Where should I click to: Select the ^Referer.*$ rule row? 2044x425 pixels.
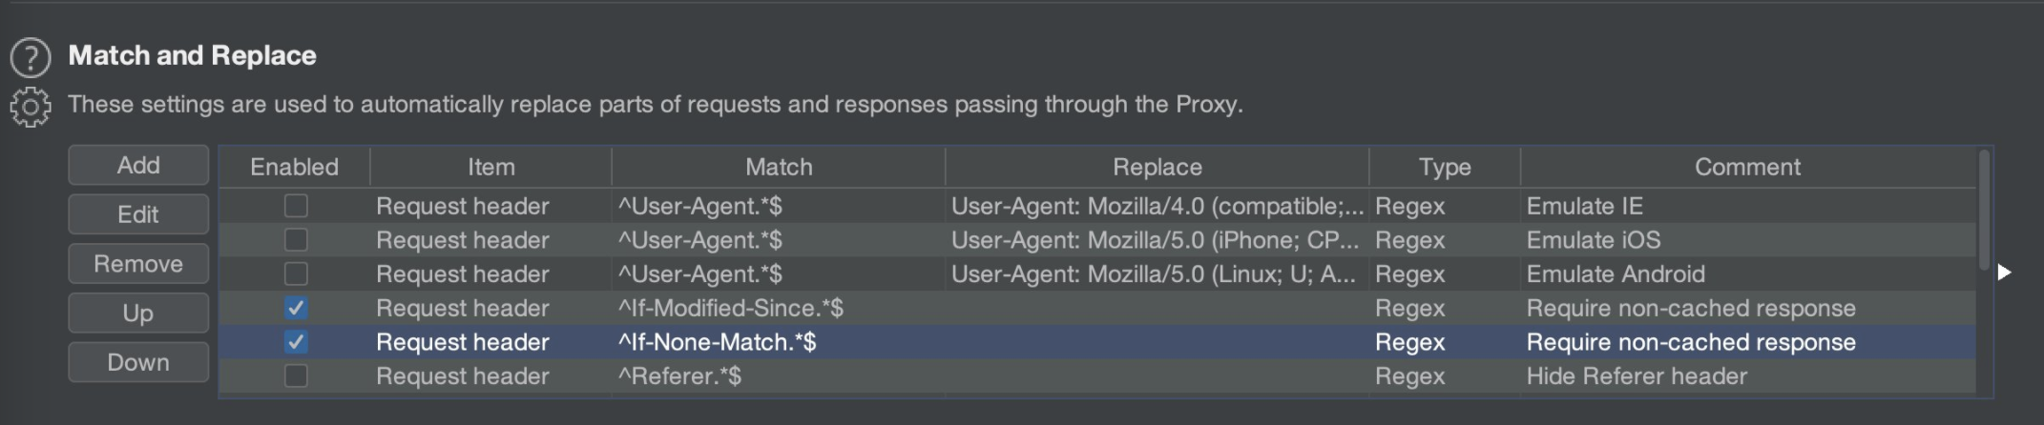pos(1097,376)
